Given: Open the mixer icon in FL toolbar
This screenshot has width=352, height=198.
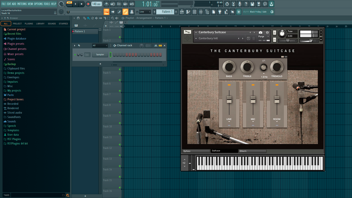Looking at the screenshot, I should point(201,12).
